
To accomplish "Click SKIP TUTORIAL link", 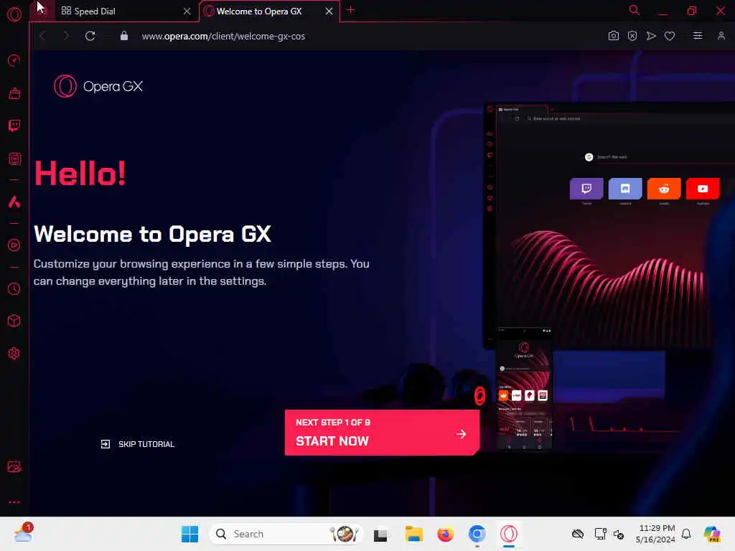I will tap(137, 444).
